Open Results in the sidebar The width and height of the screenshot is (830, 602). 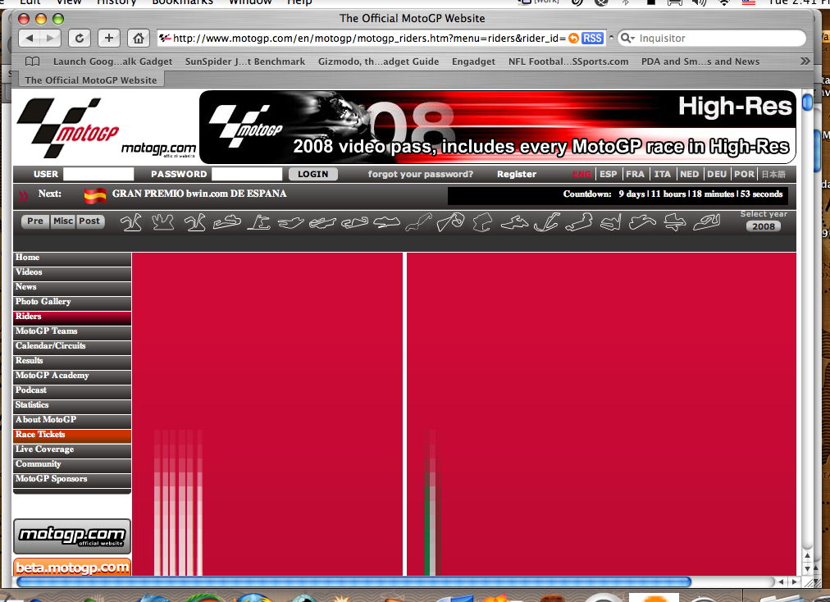[x=72, y=363]
